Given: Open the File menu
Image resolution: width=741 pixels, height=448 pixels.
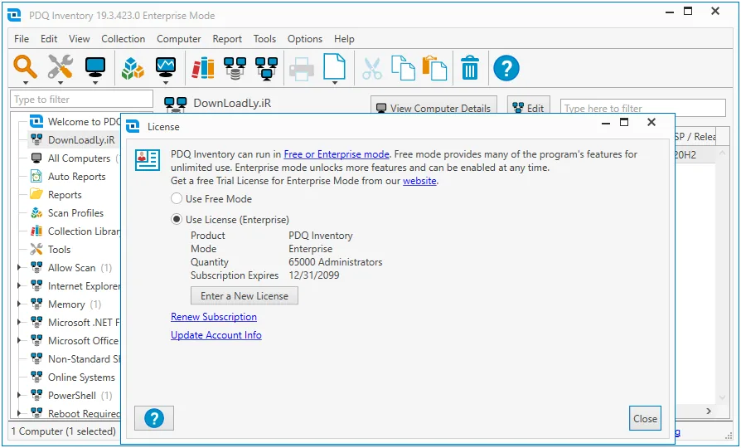Looking at the screenshot, I should 22,39.
